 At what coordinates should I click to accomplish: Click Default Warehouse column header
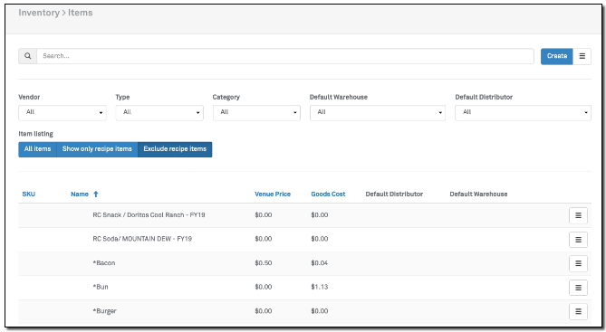(478, 194)
